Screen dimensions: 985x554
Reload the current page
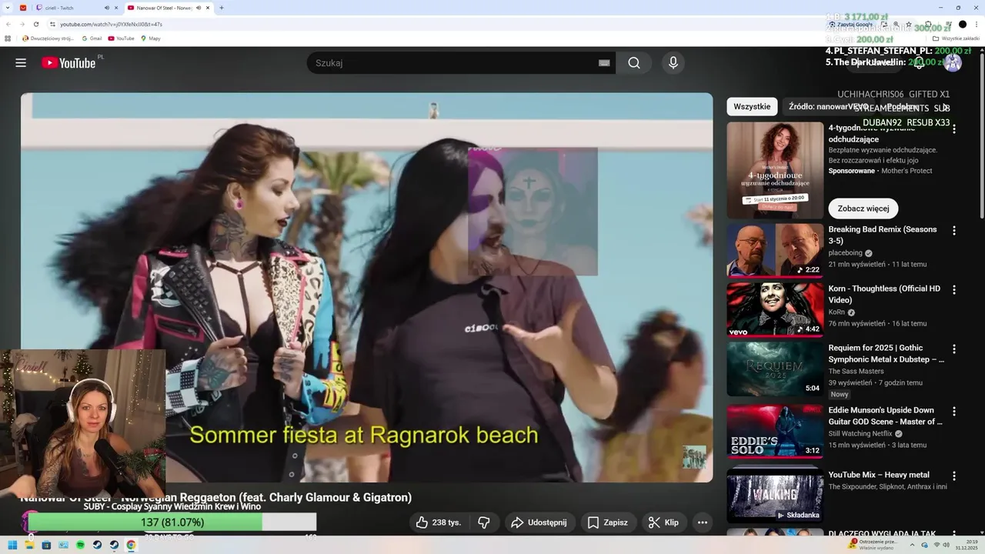[36, 24]
